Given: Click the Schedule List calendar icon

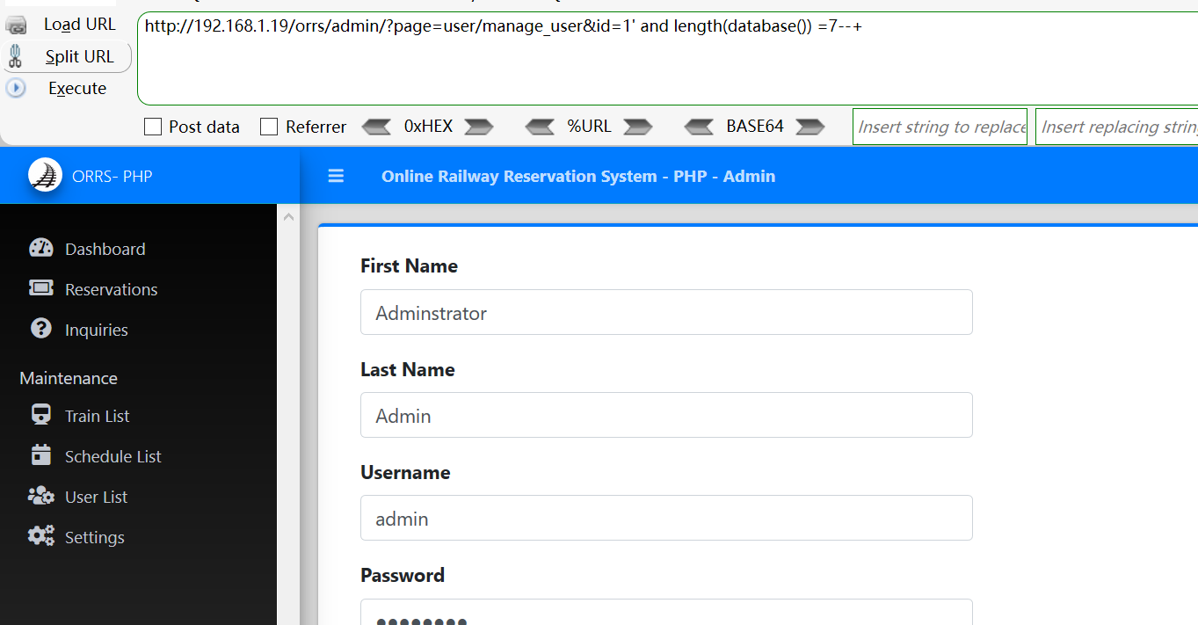Looking at the screenshot, I should tap(41, 455).
